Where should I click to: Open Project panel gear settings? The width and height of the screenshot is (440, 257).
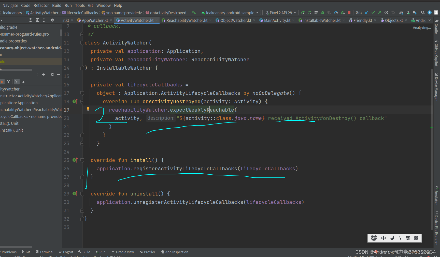52,20
